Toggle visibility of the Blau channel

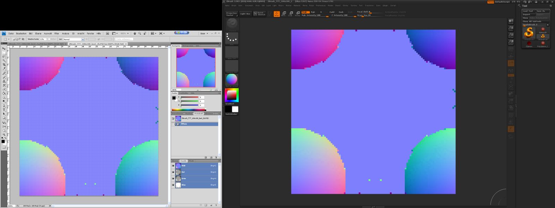pos(173,185)
